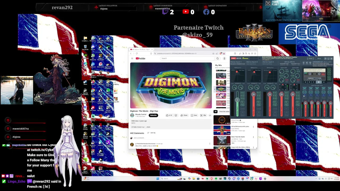Click the YouTube logo
The image size is (340, 191).
coord(141,58)
